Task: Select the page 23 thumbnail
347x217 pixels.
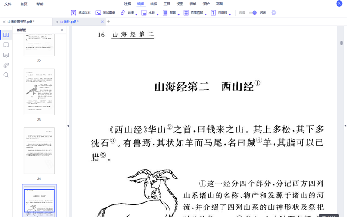Action: 39,92
